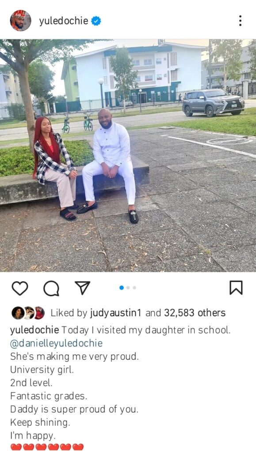Image resolution: width=256 pixels, height=451 pixels.
Task: Tap the red hearts emoji row
Action: [x=47, y=447]
